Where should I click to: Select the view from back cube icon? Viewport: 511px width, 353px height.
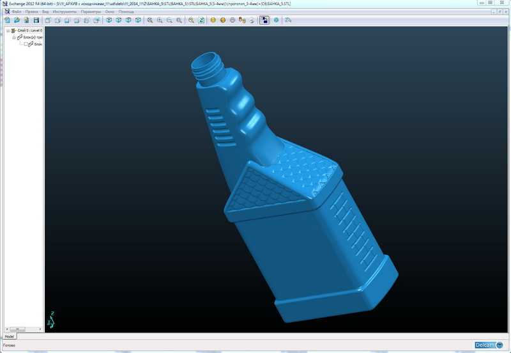coord(96,20)
